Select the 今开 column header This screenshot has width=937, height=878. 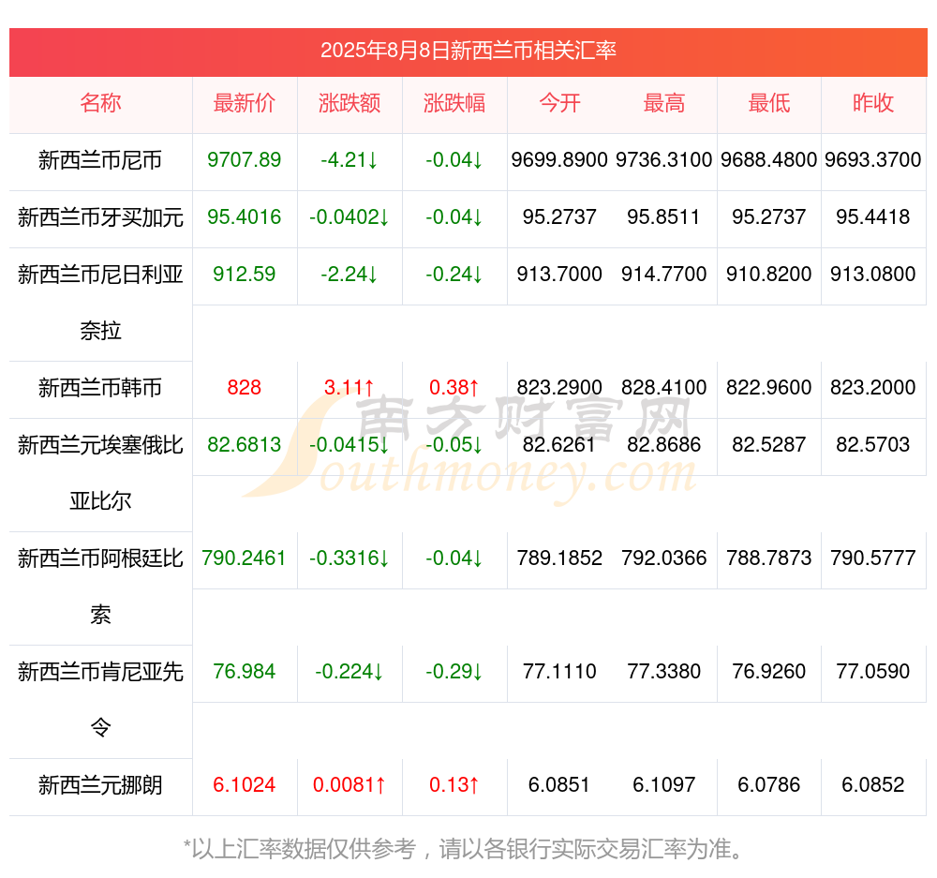[x=559, y=103]
